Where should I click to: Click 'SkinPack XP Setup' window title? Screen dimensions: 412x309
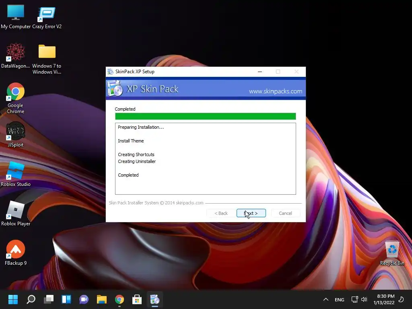click(135, 72)
